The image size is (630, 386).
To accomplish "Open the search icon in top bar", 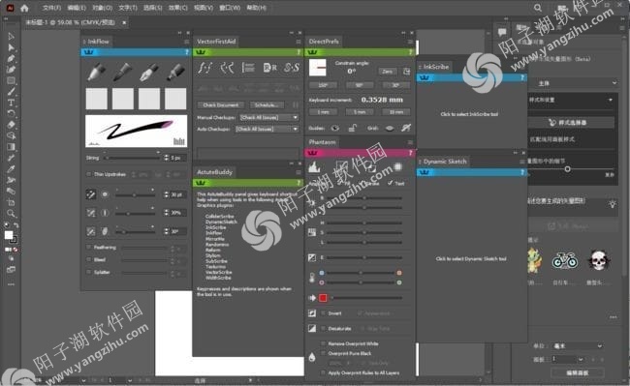I will click(538, 8).
